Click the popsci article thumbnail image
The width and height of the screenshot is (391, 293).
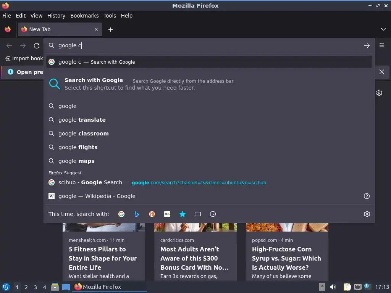(x=287, y=227)
